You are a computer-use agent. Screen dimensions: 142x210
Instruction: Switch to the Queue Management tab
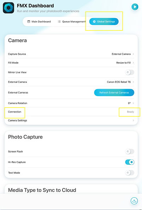pos(72,22)
